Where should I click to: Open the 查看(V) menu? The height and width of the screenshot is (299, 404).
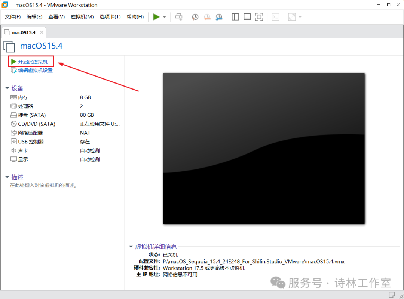coord(56,17)
